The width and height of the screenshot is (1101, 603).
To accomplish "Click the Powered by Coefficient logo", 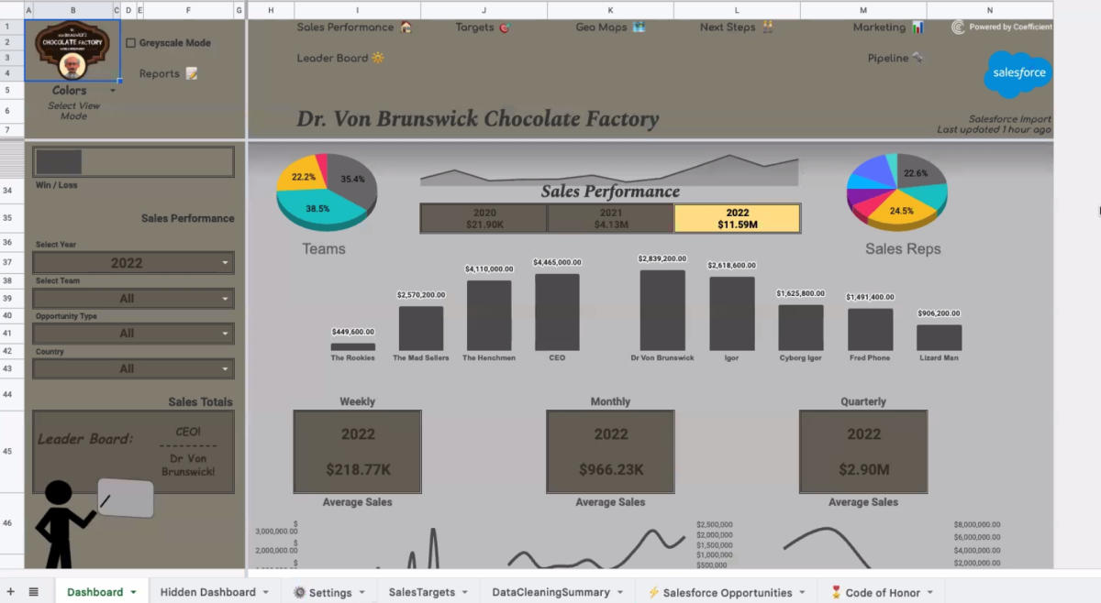I will (x=1002, y=27).
